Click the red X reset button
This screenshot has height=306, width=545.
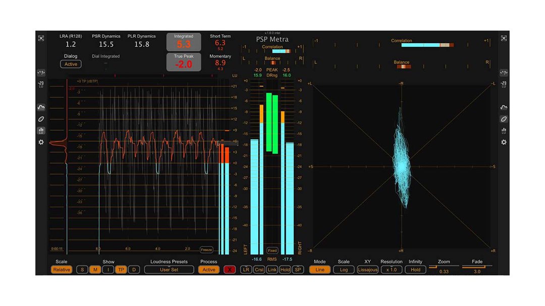click(x=230, y=270)
